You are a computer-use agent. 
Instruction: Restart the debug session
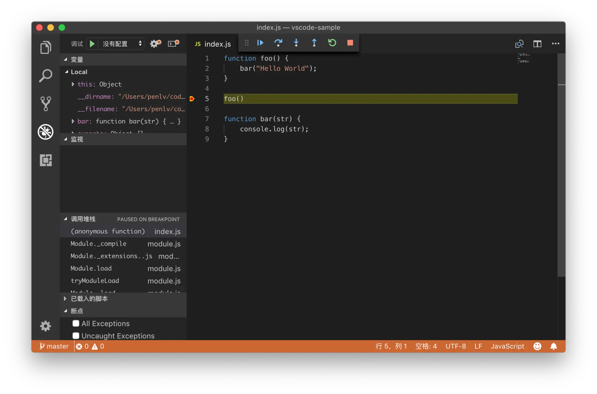[x=332, y=43]
